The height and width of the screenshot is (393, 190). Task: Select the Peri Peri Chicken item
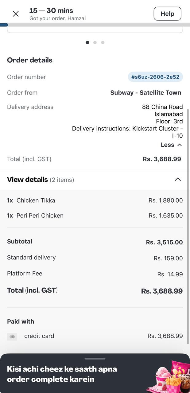click(x=40, y=216)
